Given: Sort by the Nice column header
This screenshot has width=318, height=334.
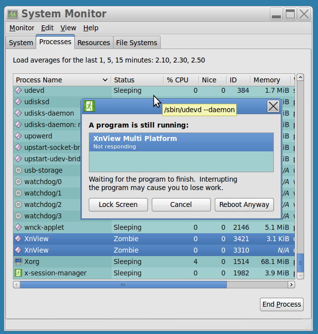Looking at the screenshot, I should pos(212,80).
